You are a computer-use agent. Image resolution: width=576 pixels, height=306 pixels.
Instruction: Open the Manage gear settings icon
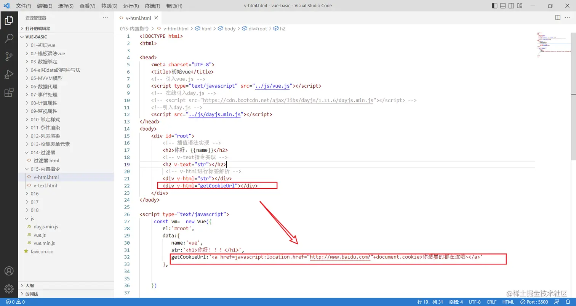pyautogui.click(x=9, y=288)
